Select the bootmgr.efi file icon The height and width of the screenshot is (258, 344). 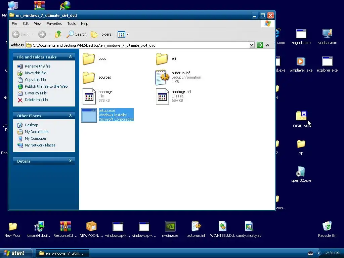click(x=162, y=96)
